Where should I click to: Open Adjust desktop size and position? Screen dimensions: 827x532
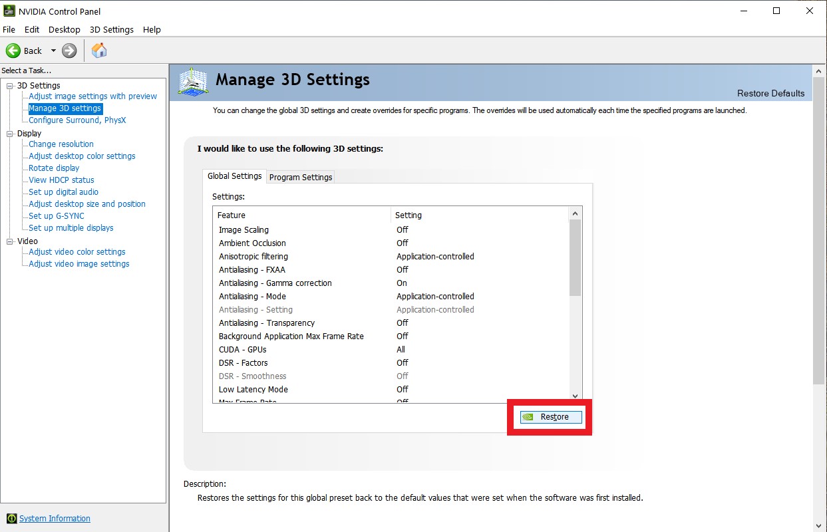[x=87, y=204]
